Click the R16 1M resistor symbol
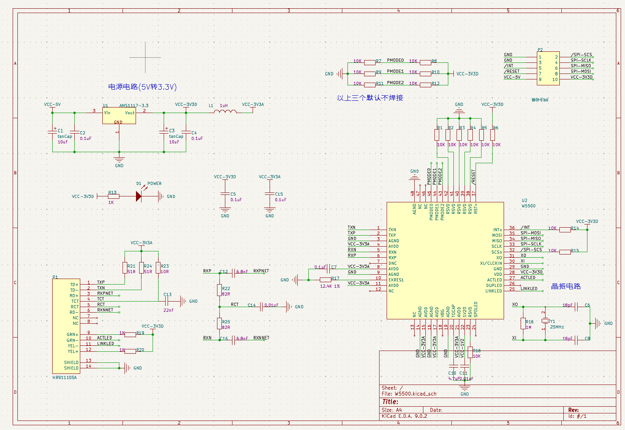 523,324
